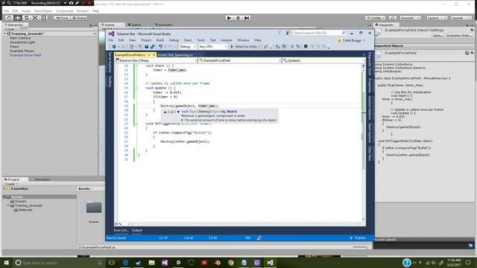The image size is (477, 268).
Task: Select Directional Light in Hierarchy
Action: tap(22, 42)
